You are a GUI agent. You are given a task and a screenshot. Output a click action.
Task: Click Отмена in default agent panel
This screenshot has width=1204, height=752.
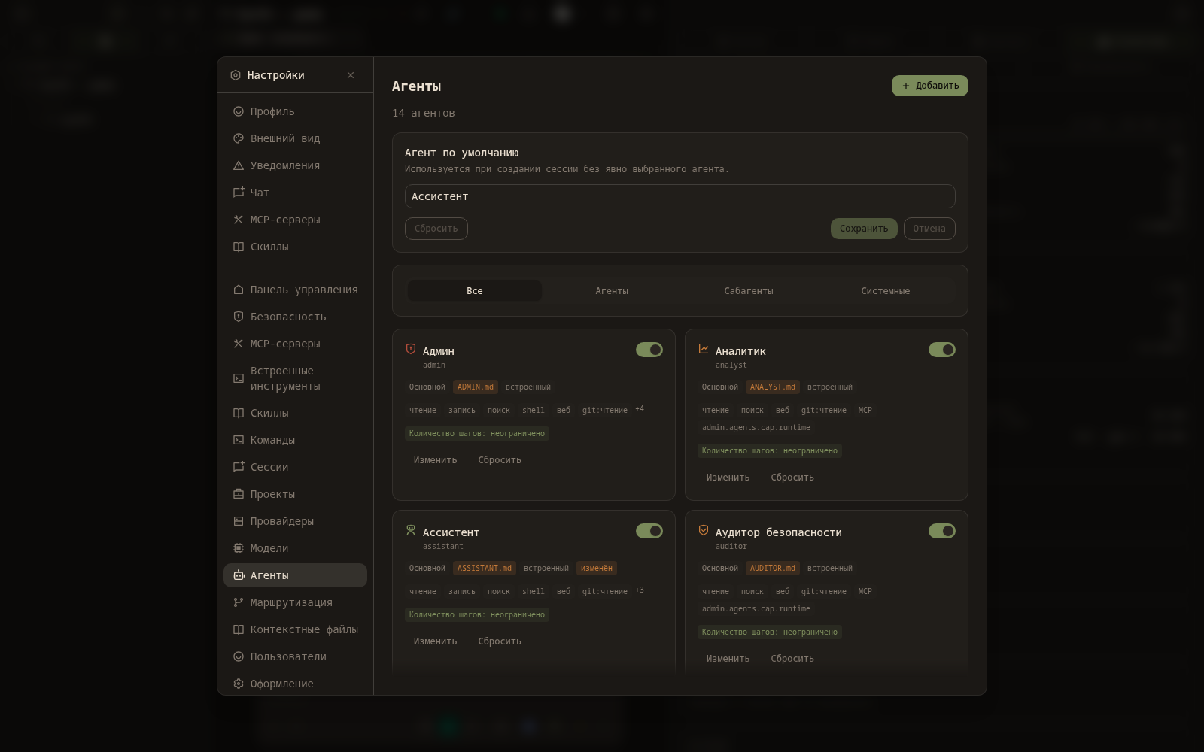pyautogui.click(x=929, y=229)
